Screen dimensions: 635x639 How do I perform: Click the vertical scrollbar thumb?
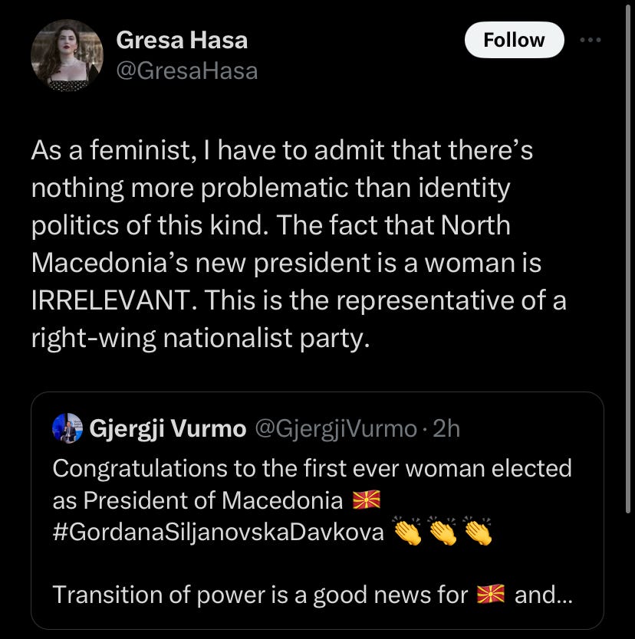[628, 257]
